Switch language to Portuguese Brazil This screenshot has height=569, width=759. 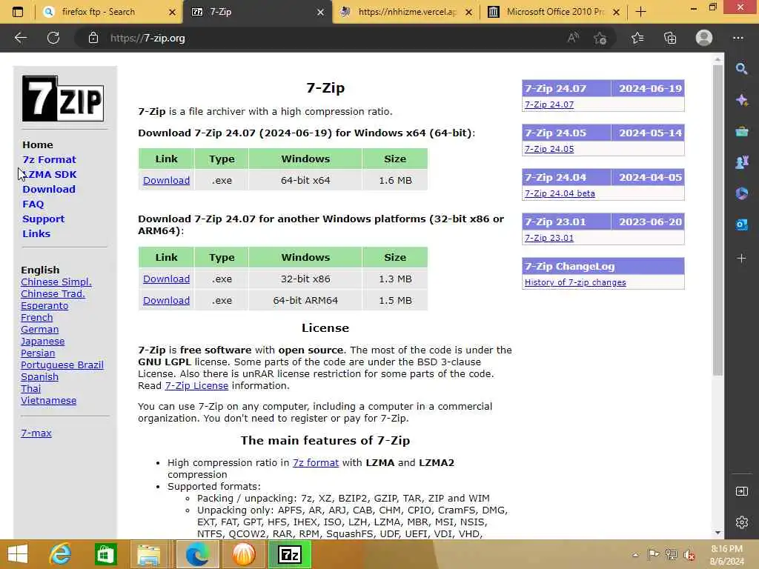[62, 365]
